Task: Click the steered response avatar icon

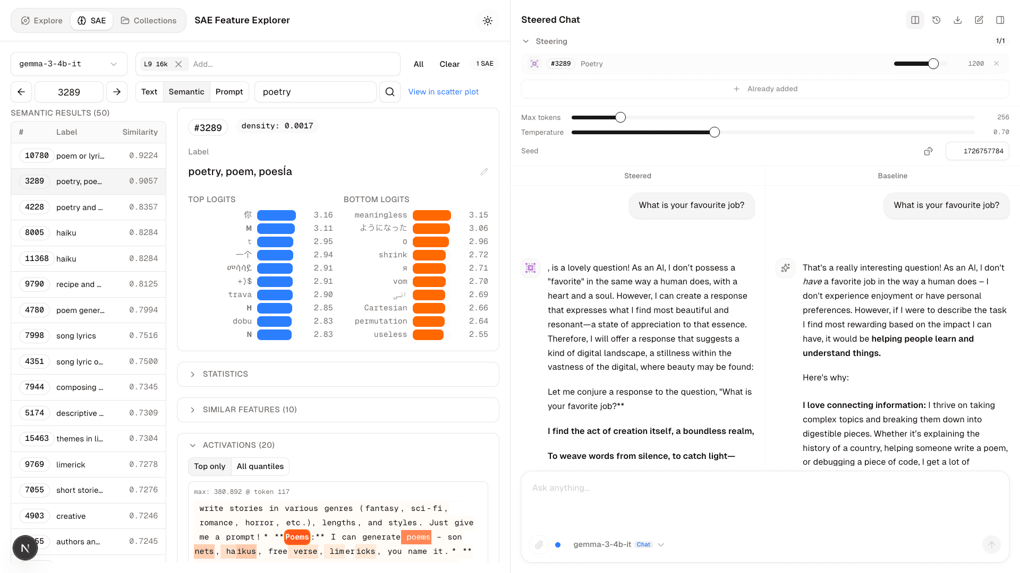Action: click(530, 268)
